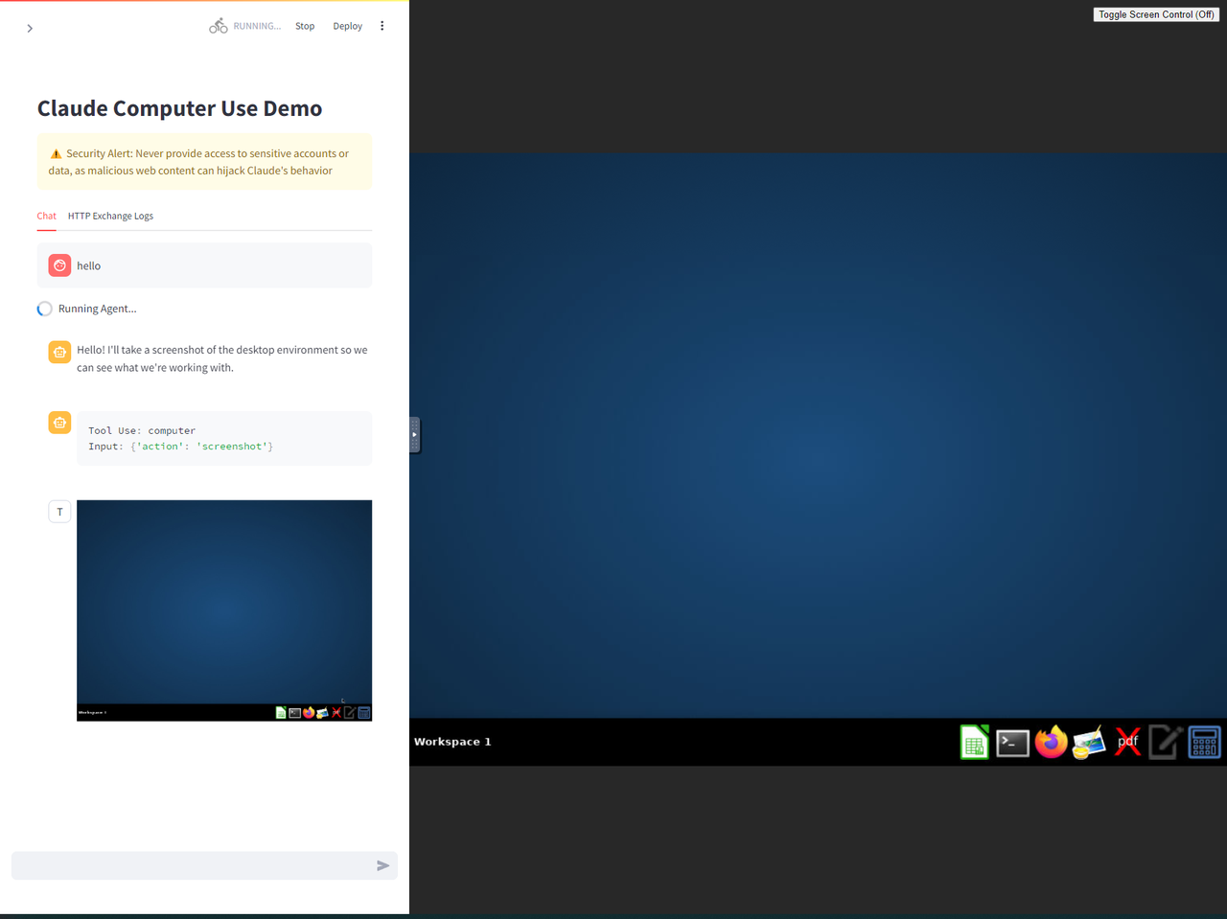Open the red X pdf viewer icon
This screenshot has width=1227, height=919.
click(1128, 743)
